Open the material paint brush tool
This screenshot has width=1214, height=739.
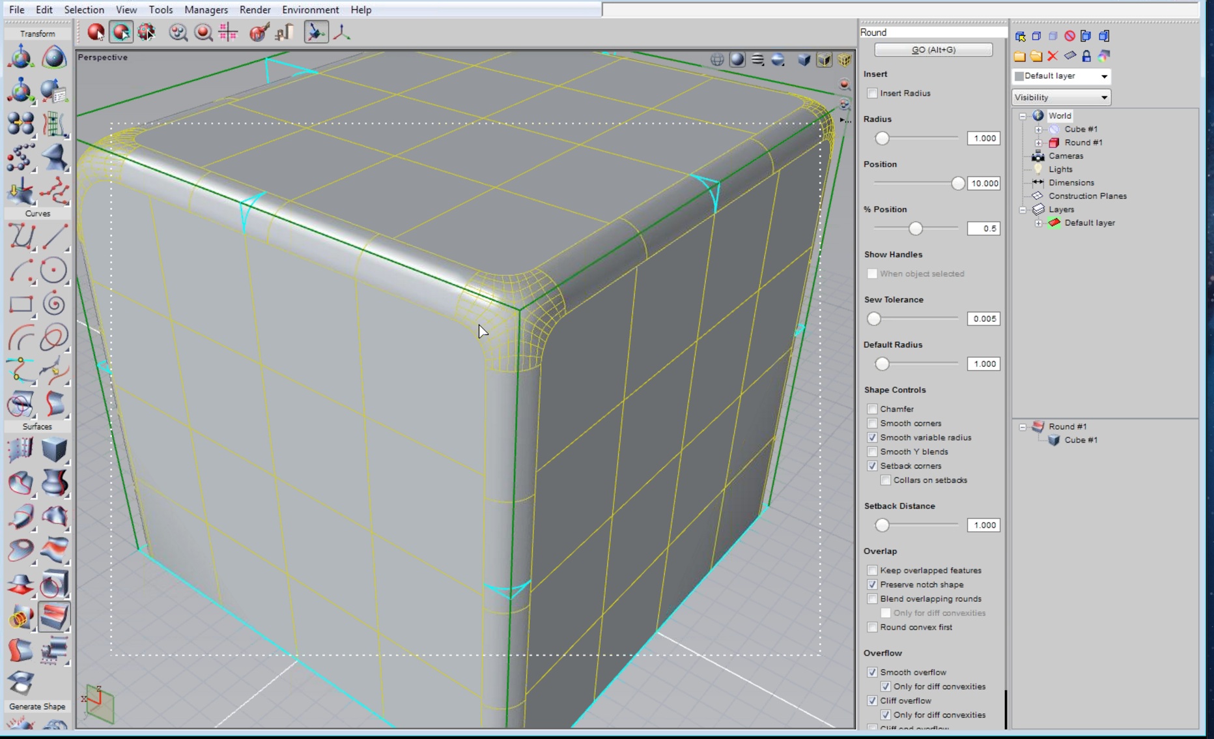pyautogui.click(x=259, y=32)
